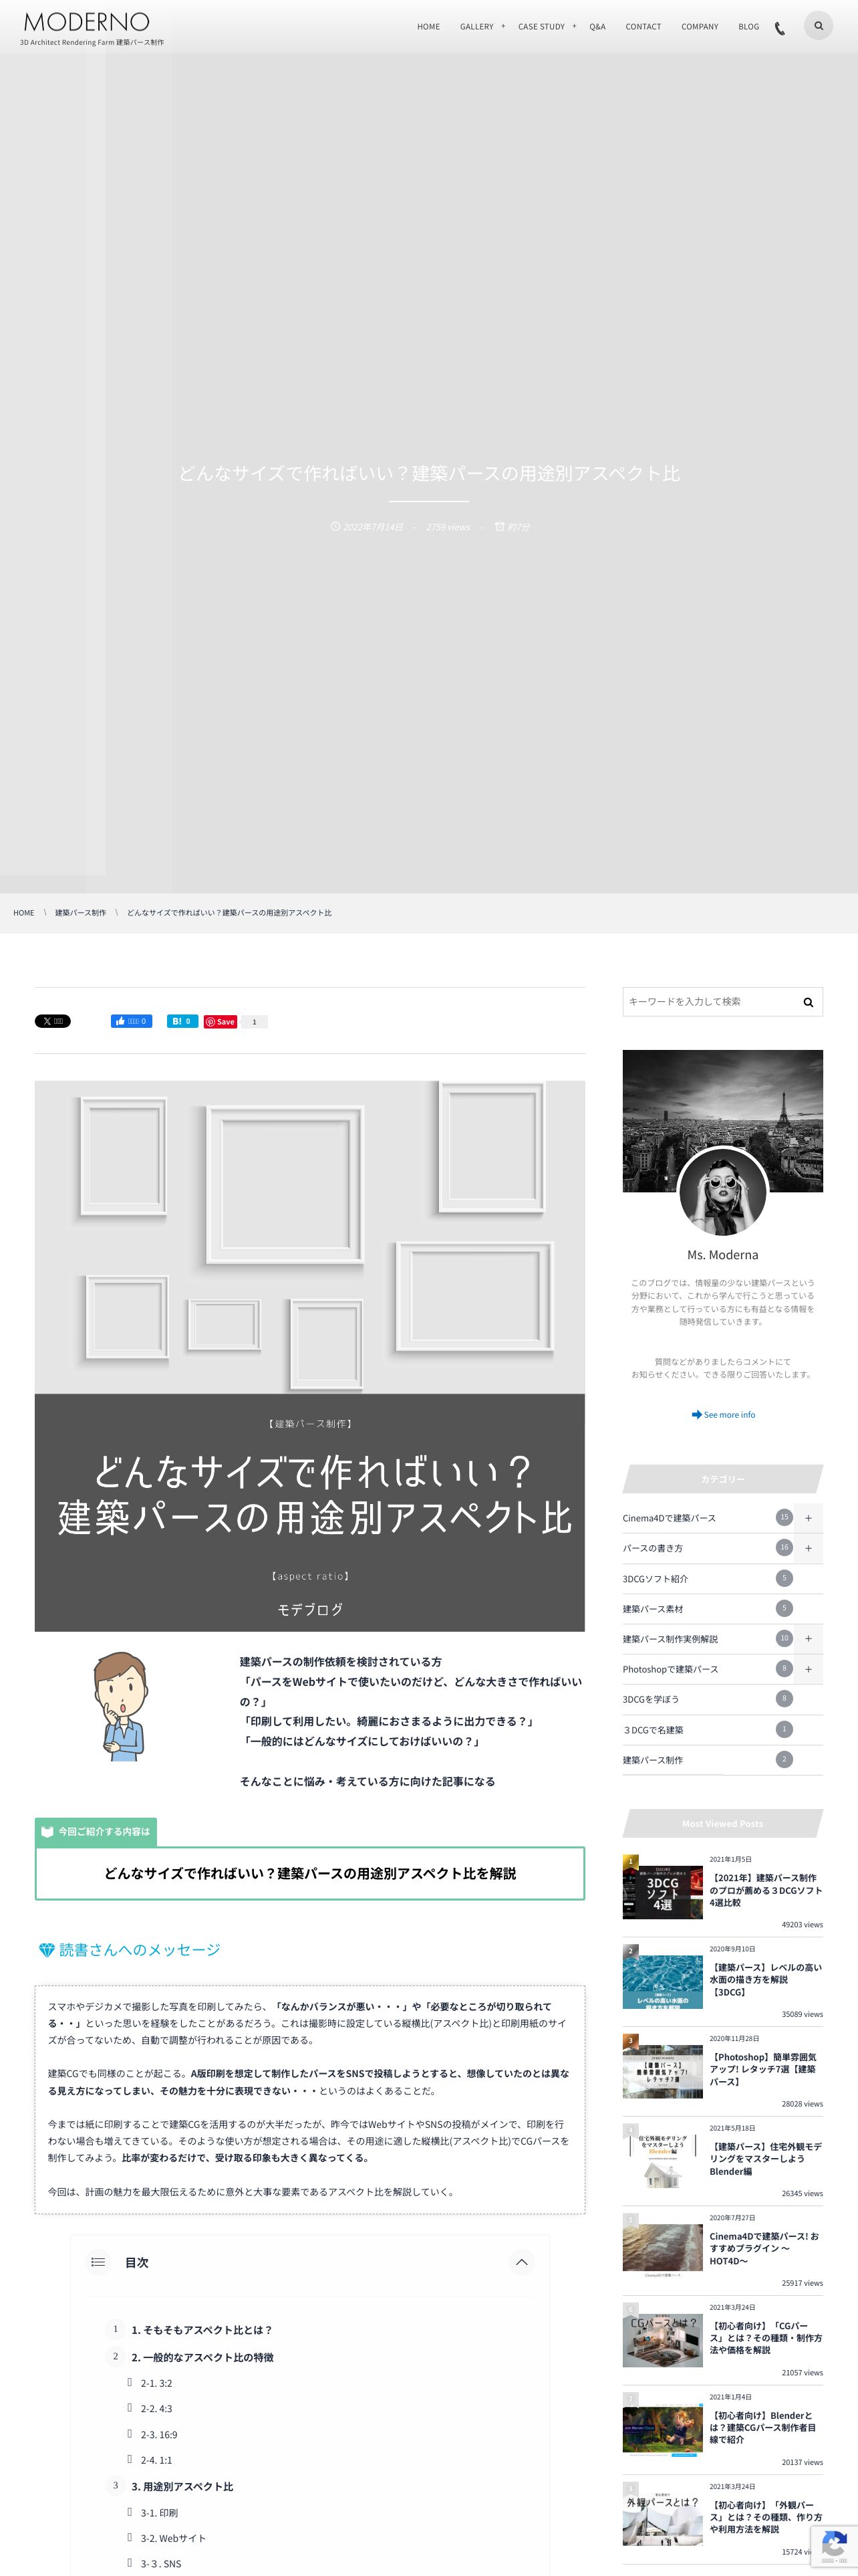Open the phone contact icon in header
Screen dimensions: 858x2576
[780, 28]
